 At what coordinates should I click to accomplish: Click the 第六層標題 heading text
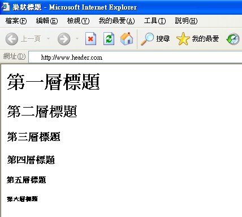(x=23, y=199)
